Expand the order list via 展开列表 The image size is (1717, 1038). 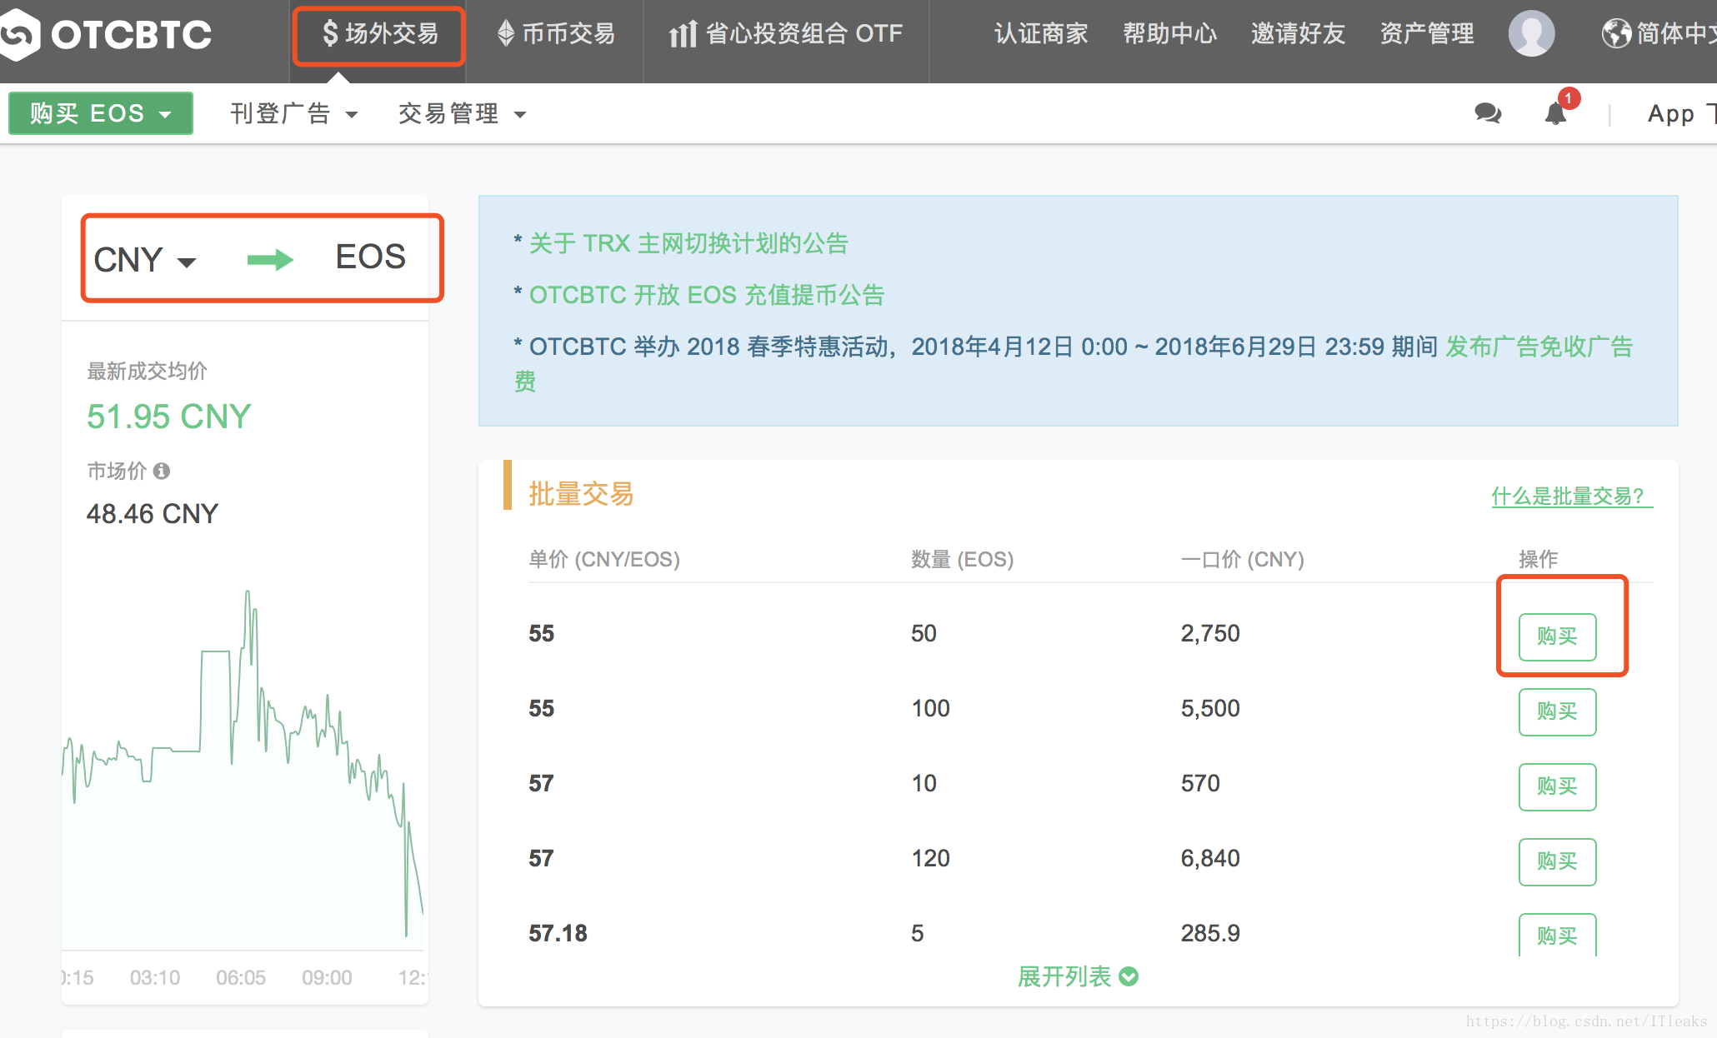point(1077,976)
